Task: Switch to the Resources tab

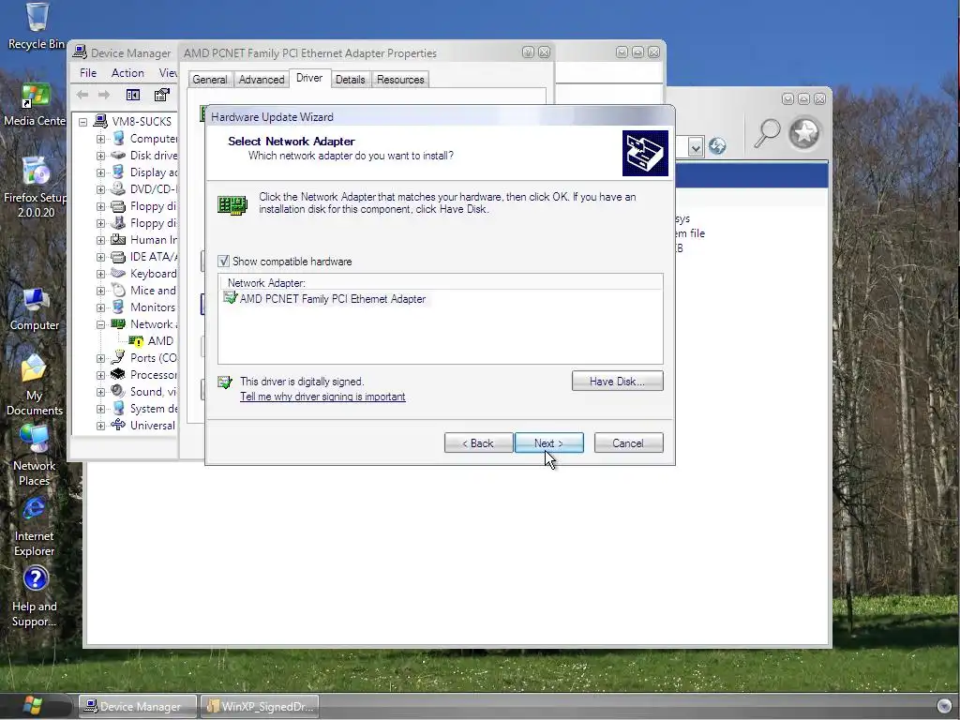Action: point(400,80)
